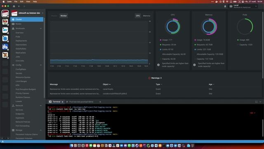Click the Nodes icon in the sidebar
Screen dimensions: 264x149
(13, 24)
